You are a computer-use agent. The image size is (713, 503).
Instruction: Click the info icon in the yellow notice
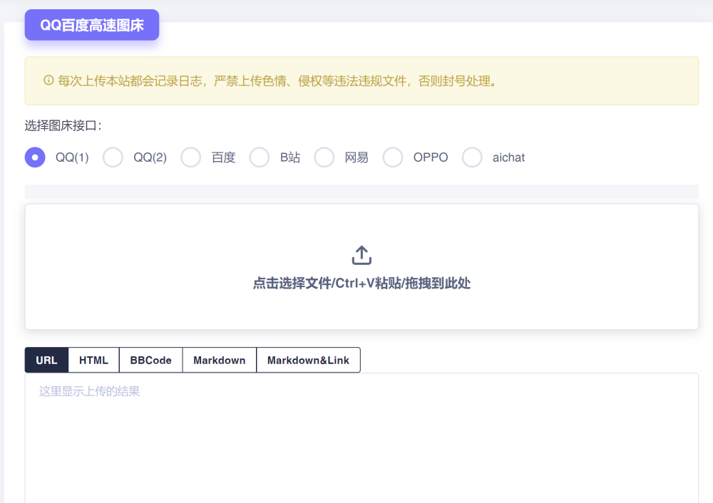(x=48, y=81)
